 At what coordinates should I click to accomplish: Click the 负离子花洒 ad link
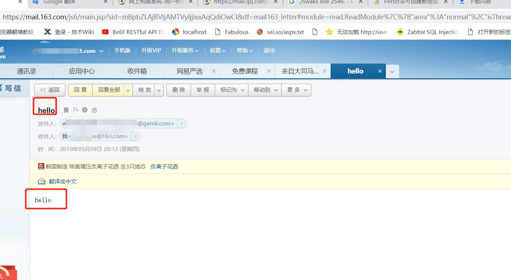164,167
